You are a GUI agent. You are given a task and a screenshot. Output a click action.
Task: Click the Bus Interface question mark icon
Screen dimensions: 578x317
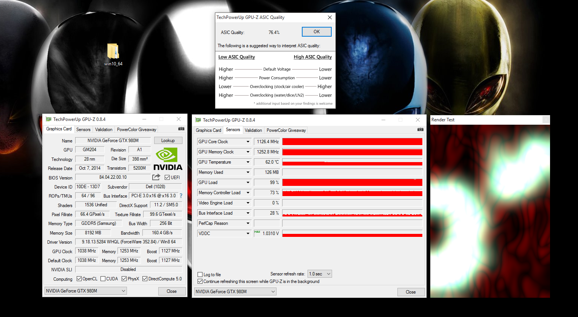pos(181,196)
